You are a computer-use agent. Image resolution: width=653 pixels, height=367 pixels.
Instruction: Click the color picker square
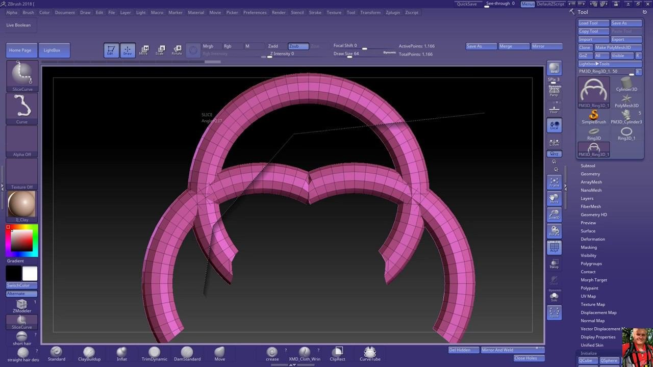point(22,240)
